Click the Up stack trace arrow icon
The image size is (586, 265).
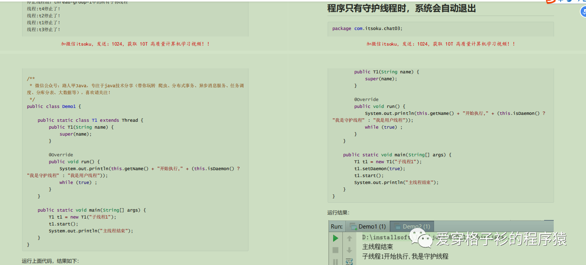(349, 238)
